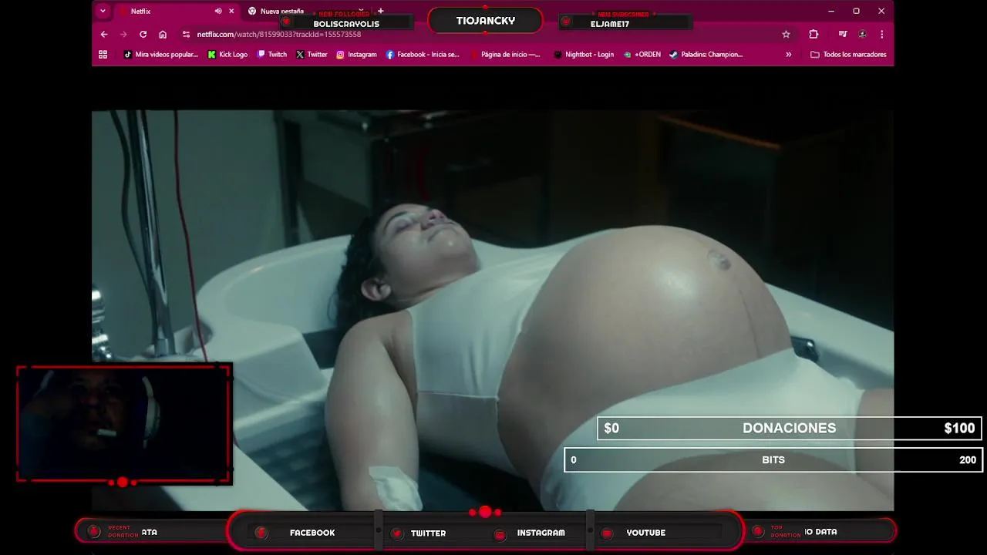Open the +ORDEN bookmark

[642, 55]
